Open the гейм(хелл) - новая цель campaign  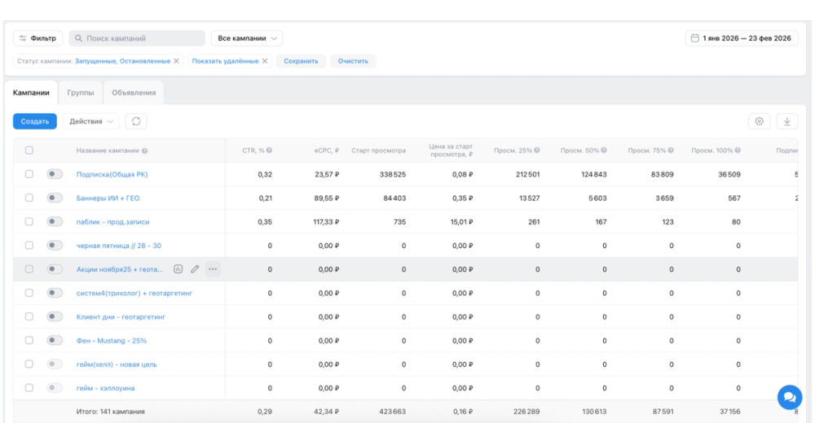(x=117, y=364)
